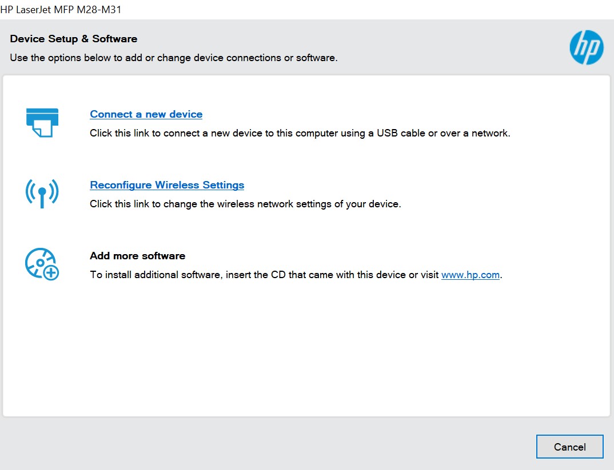614x470 pixels.
Task: Select the Add more software heading
Action: (137, 256)
